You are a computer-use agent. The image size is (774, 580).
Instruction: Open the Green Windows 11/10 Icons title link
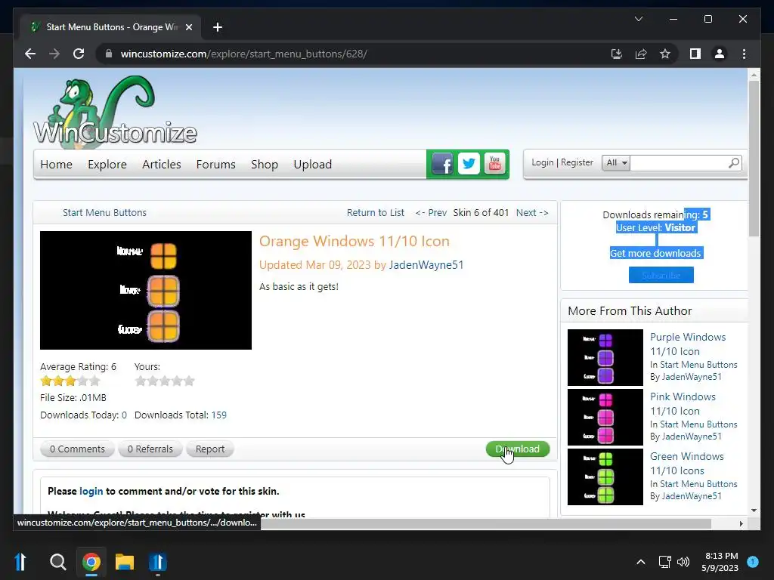tap(686, 464)
